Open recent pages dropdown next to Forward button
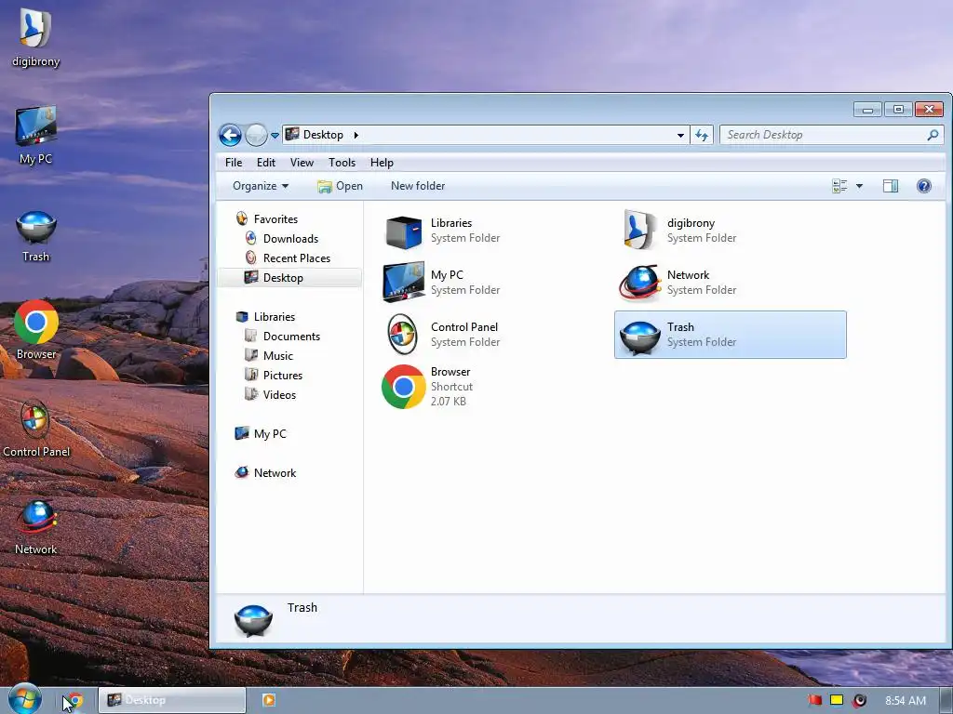Screen dimensions: 953x714 pyautogui.click(x=275, y=136)
